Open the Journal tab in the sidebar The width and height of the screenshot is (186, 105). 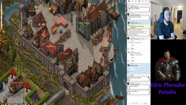136,1
